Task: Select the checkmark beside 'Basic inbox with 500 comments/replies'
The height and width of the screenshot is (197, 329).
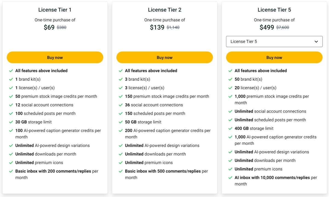Action: point(121,171)
